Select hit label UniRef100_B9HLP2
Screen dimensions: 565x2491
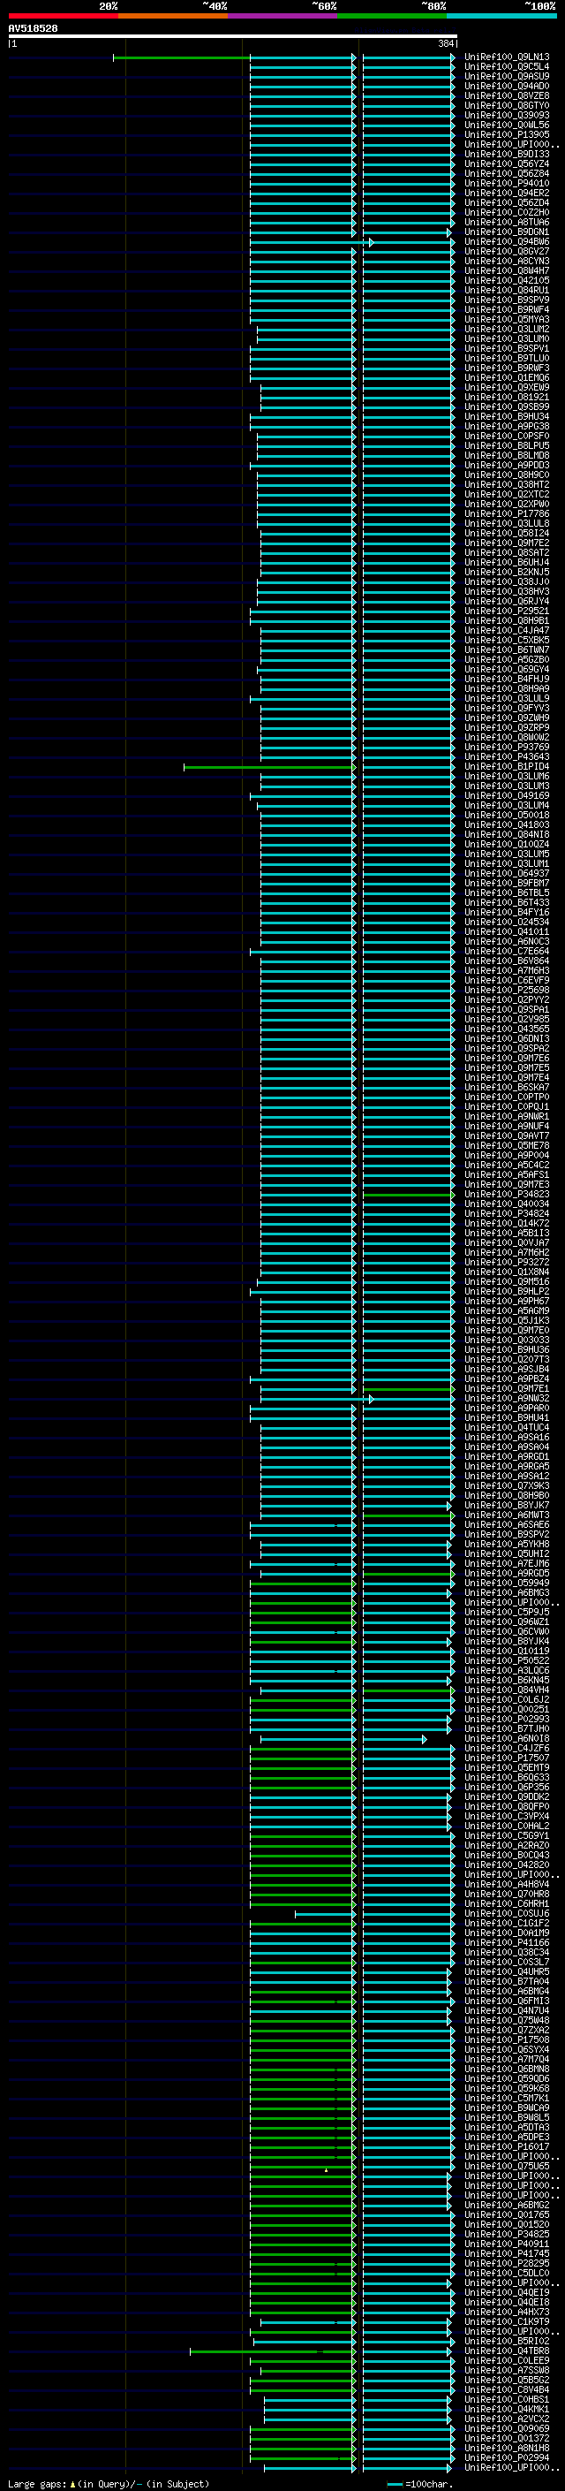tap(506, 1292)
